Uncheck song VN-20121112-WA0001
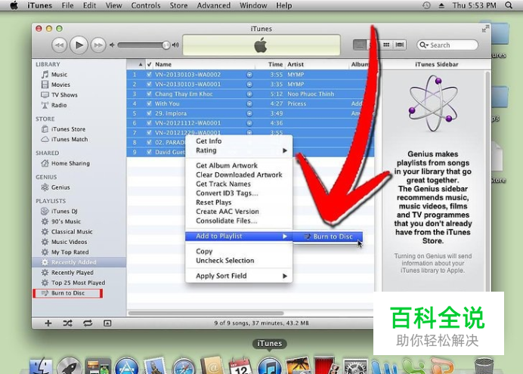Screen dimensions: 523x374 point(149,123)
